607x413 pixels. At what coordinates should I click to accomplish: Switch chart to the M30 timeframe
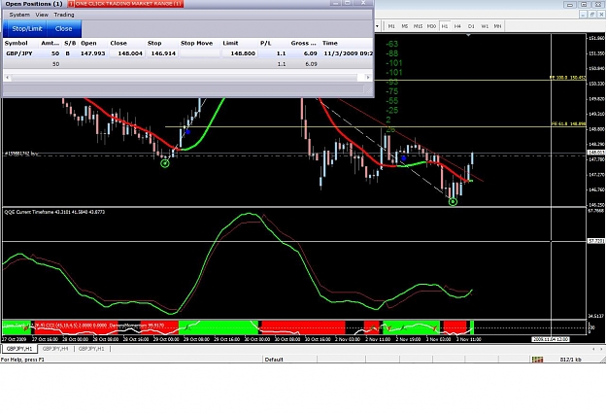[431, 26]
